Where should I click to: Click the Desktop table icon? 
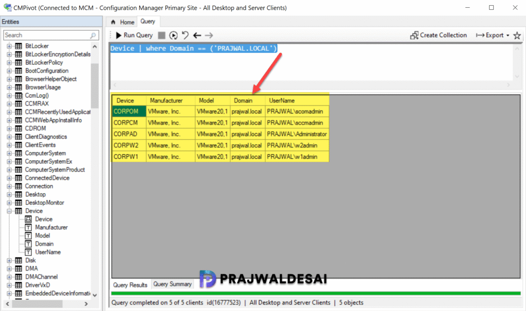point(19,194)
